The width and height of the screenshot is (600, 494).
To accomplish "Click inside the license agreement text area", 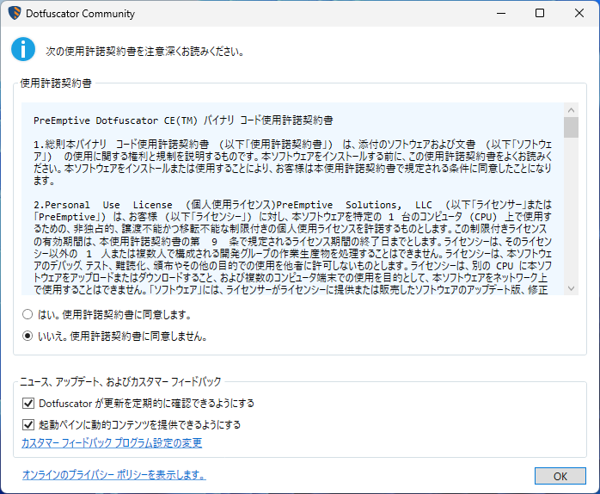I will (x=293, y=199).
